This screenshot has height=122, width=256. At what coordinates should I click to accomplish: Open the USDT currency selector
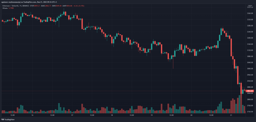[250, 5]
